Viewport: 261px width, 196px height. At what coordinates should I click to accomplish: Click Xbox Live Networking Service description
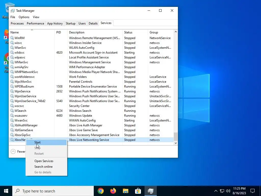[89, 140]
